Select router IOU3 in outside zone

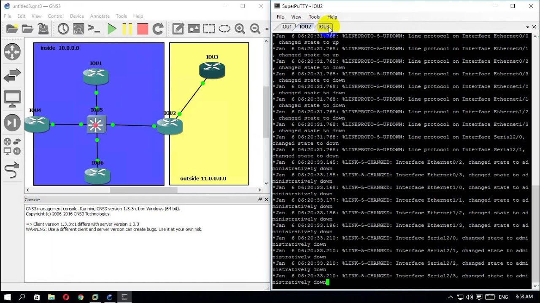212,70
